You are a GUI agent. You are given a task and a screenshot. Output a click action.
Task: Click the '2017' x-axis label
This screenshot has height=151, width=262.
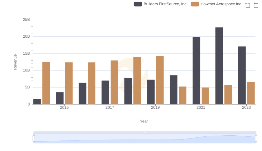click(110, 107)
